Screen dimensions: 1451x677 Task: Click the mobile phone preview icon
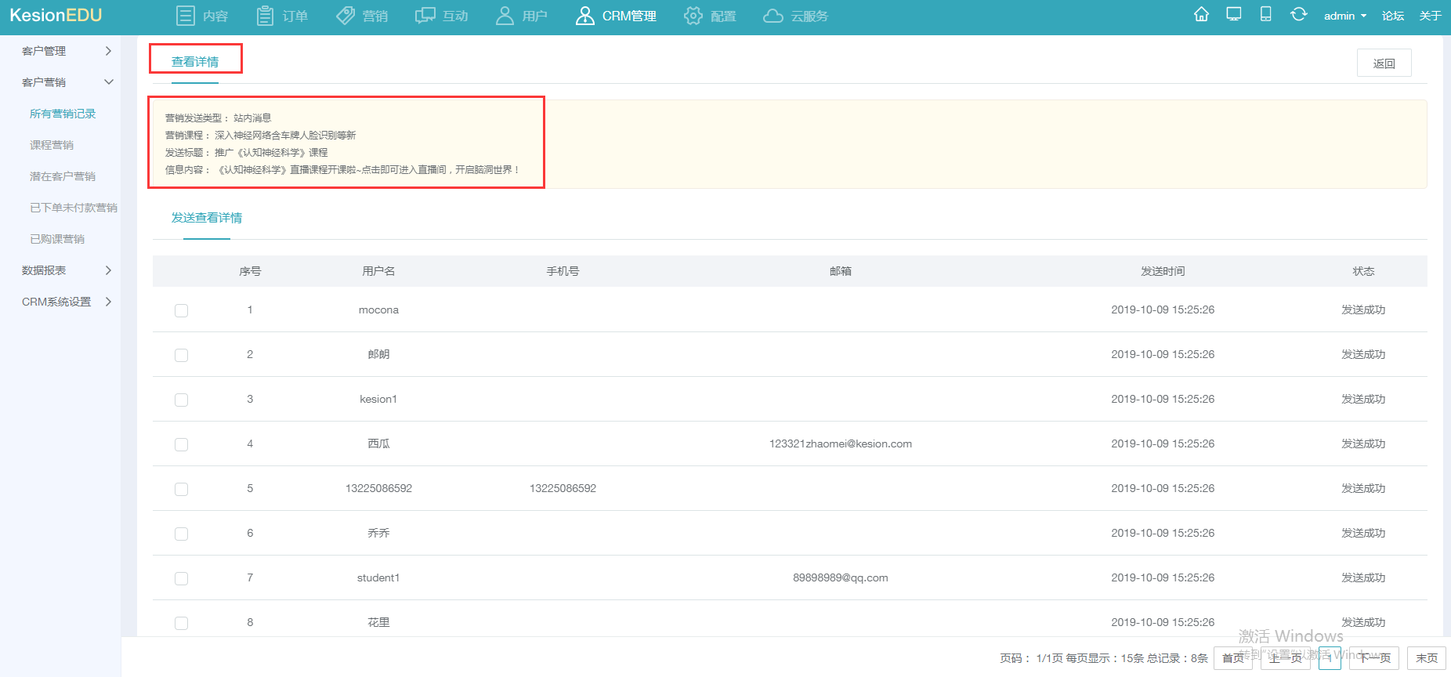coord(1265,14)
